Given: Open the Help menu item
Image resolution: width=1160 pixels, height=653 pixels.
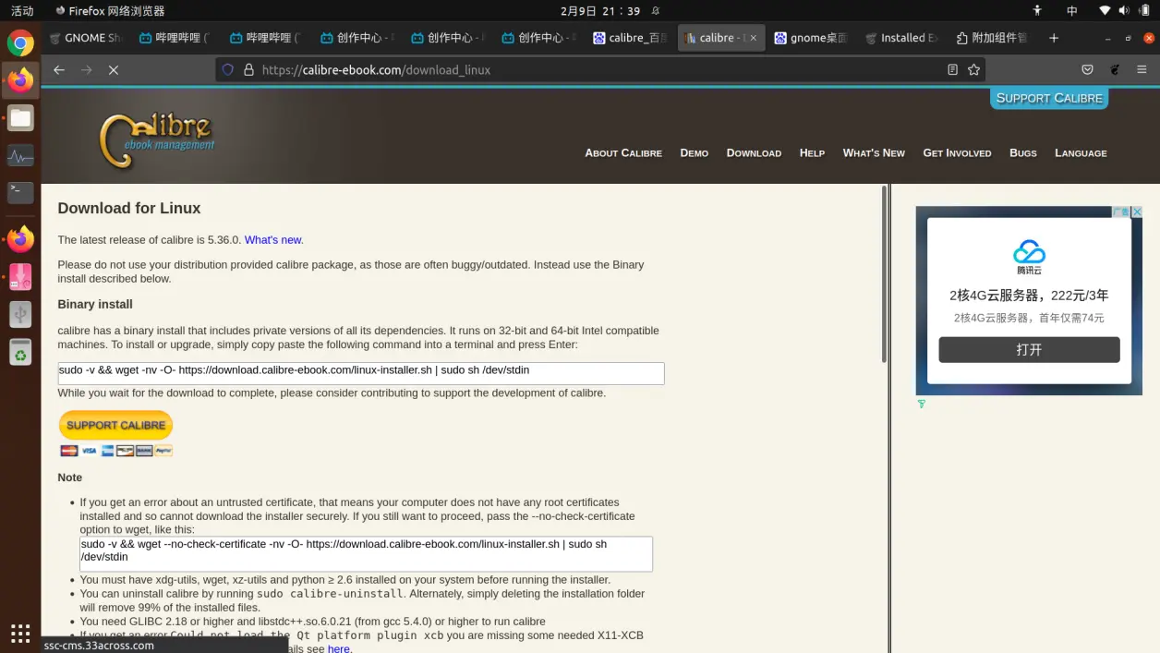Looking at the screenshot, I should tap(812, 152).
